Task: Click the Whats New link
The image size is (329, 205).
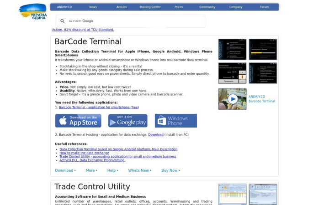Action: pos(139,170)
